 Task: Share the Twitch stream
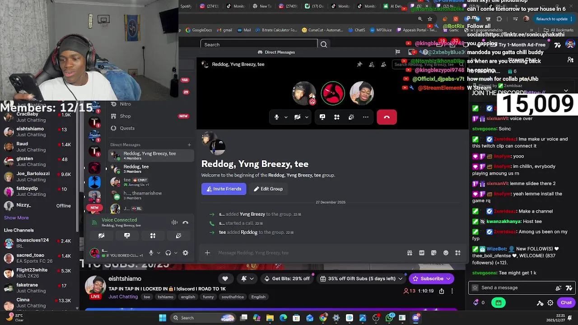pyautogui.click(x=442, y=291)
